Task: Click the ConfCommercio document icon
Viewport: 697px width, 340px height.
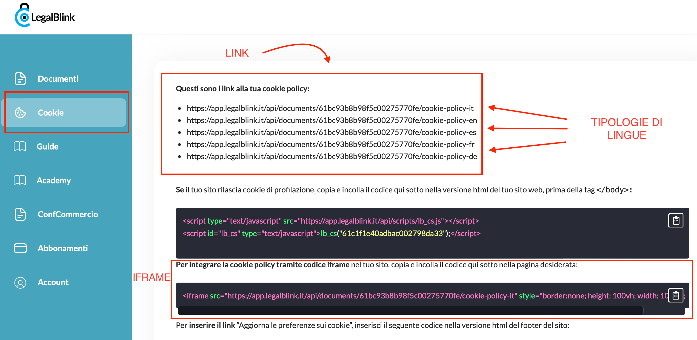Action: pyautogui.click(x=20, y=214)
